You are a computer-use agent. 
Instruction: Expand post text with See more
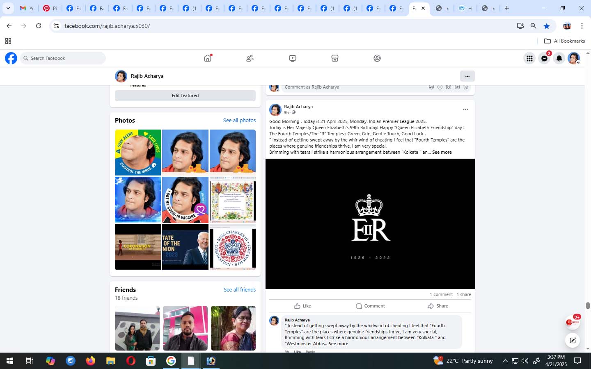[442, 152]
